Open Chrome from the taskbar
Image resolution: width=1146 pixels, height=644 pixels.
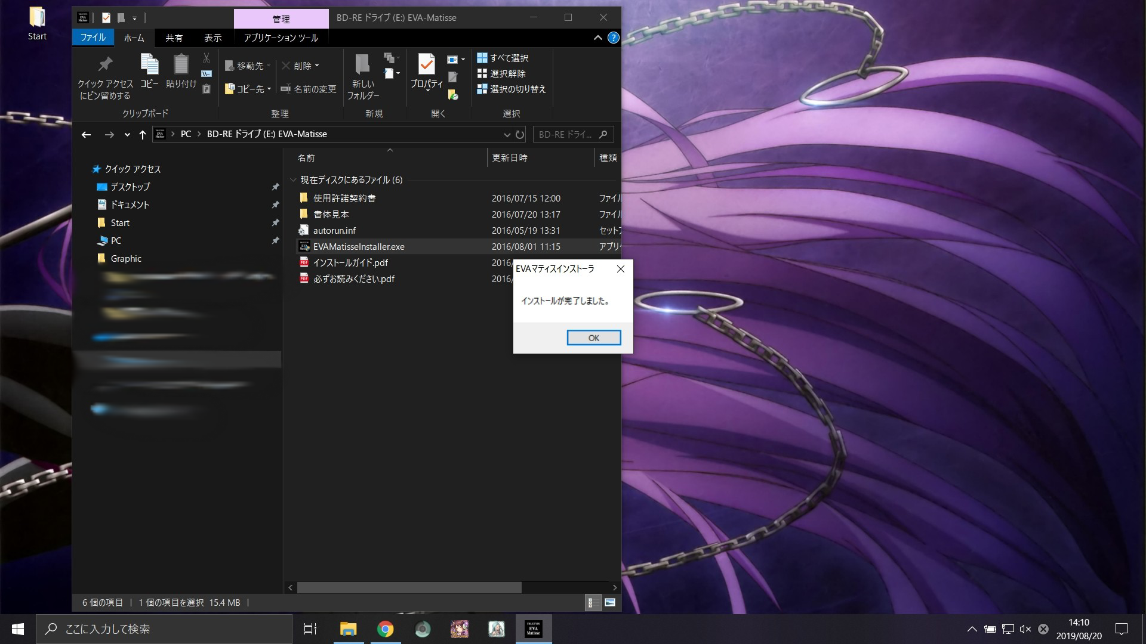point(385,629)
